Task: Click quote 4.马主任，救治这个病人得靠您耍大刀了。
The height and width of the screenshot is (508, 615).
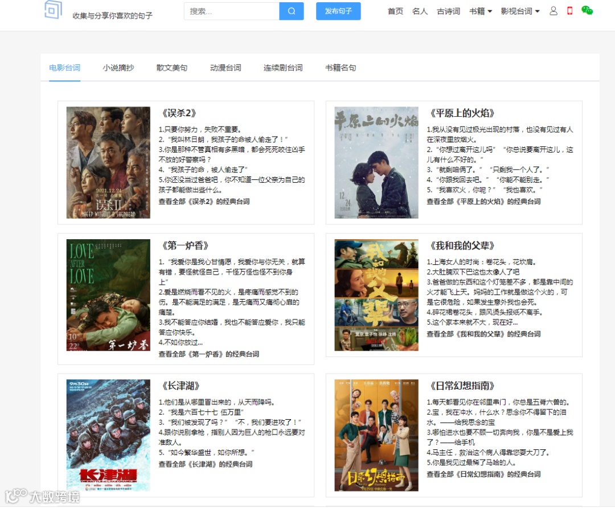Action: (488, 453)
